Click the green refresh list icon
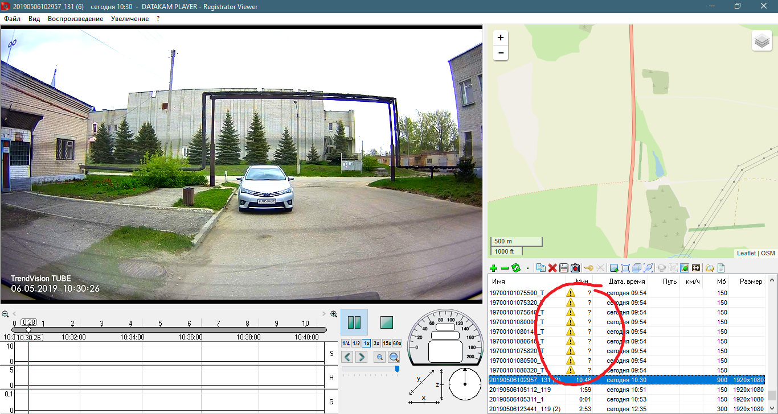778x414 pixels. (516, 268)
